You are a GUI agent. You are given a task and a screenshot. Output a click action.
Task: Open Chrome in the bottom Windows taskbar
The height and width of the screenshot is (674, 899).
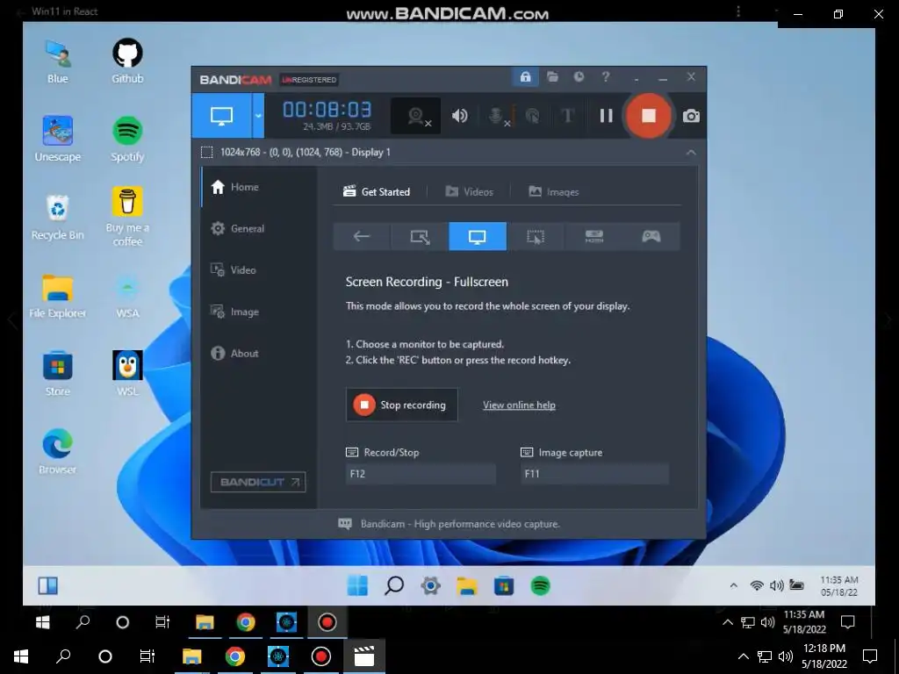click(x=235, y=656)
